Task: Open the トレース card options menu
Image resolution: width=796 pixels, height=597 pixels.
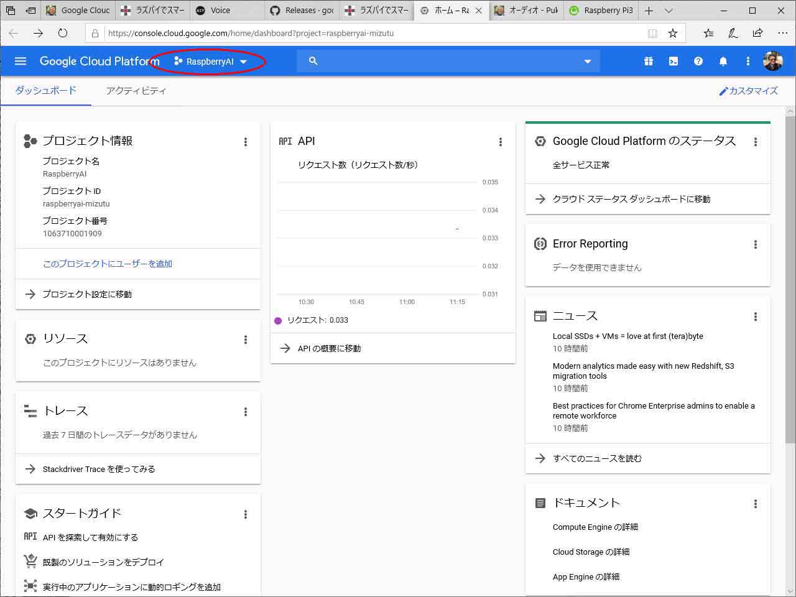Action: coord(246,412)
